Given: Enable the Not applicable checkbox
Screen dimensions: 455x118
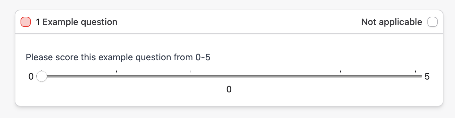Looking at the screenshot, I should 433,22.
